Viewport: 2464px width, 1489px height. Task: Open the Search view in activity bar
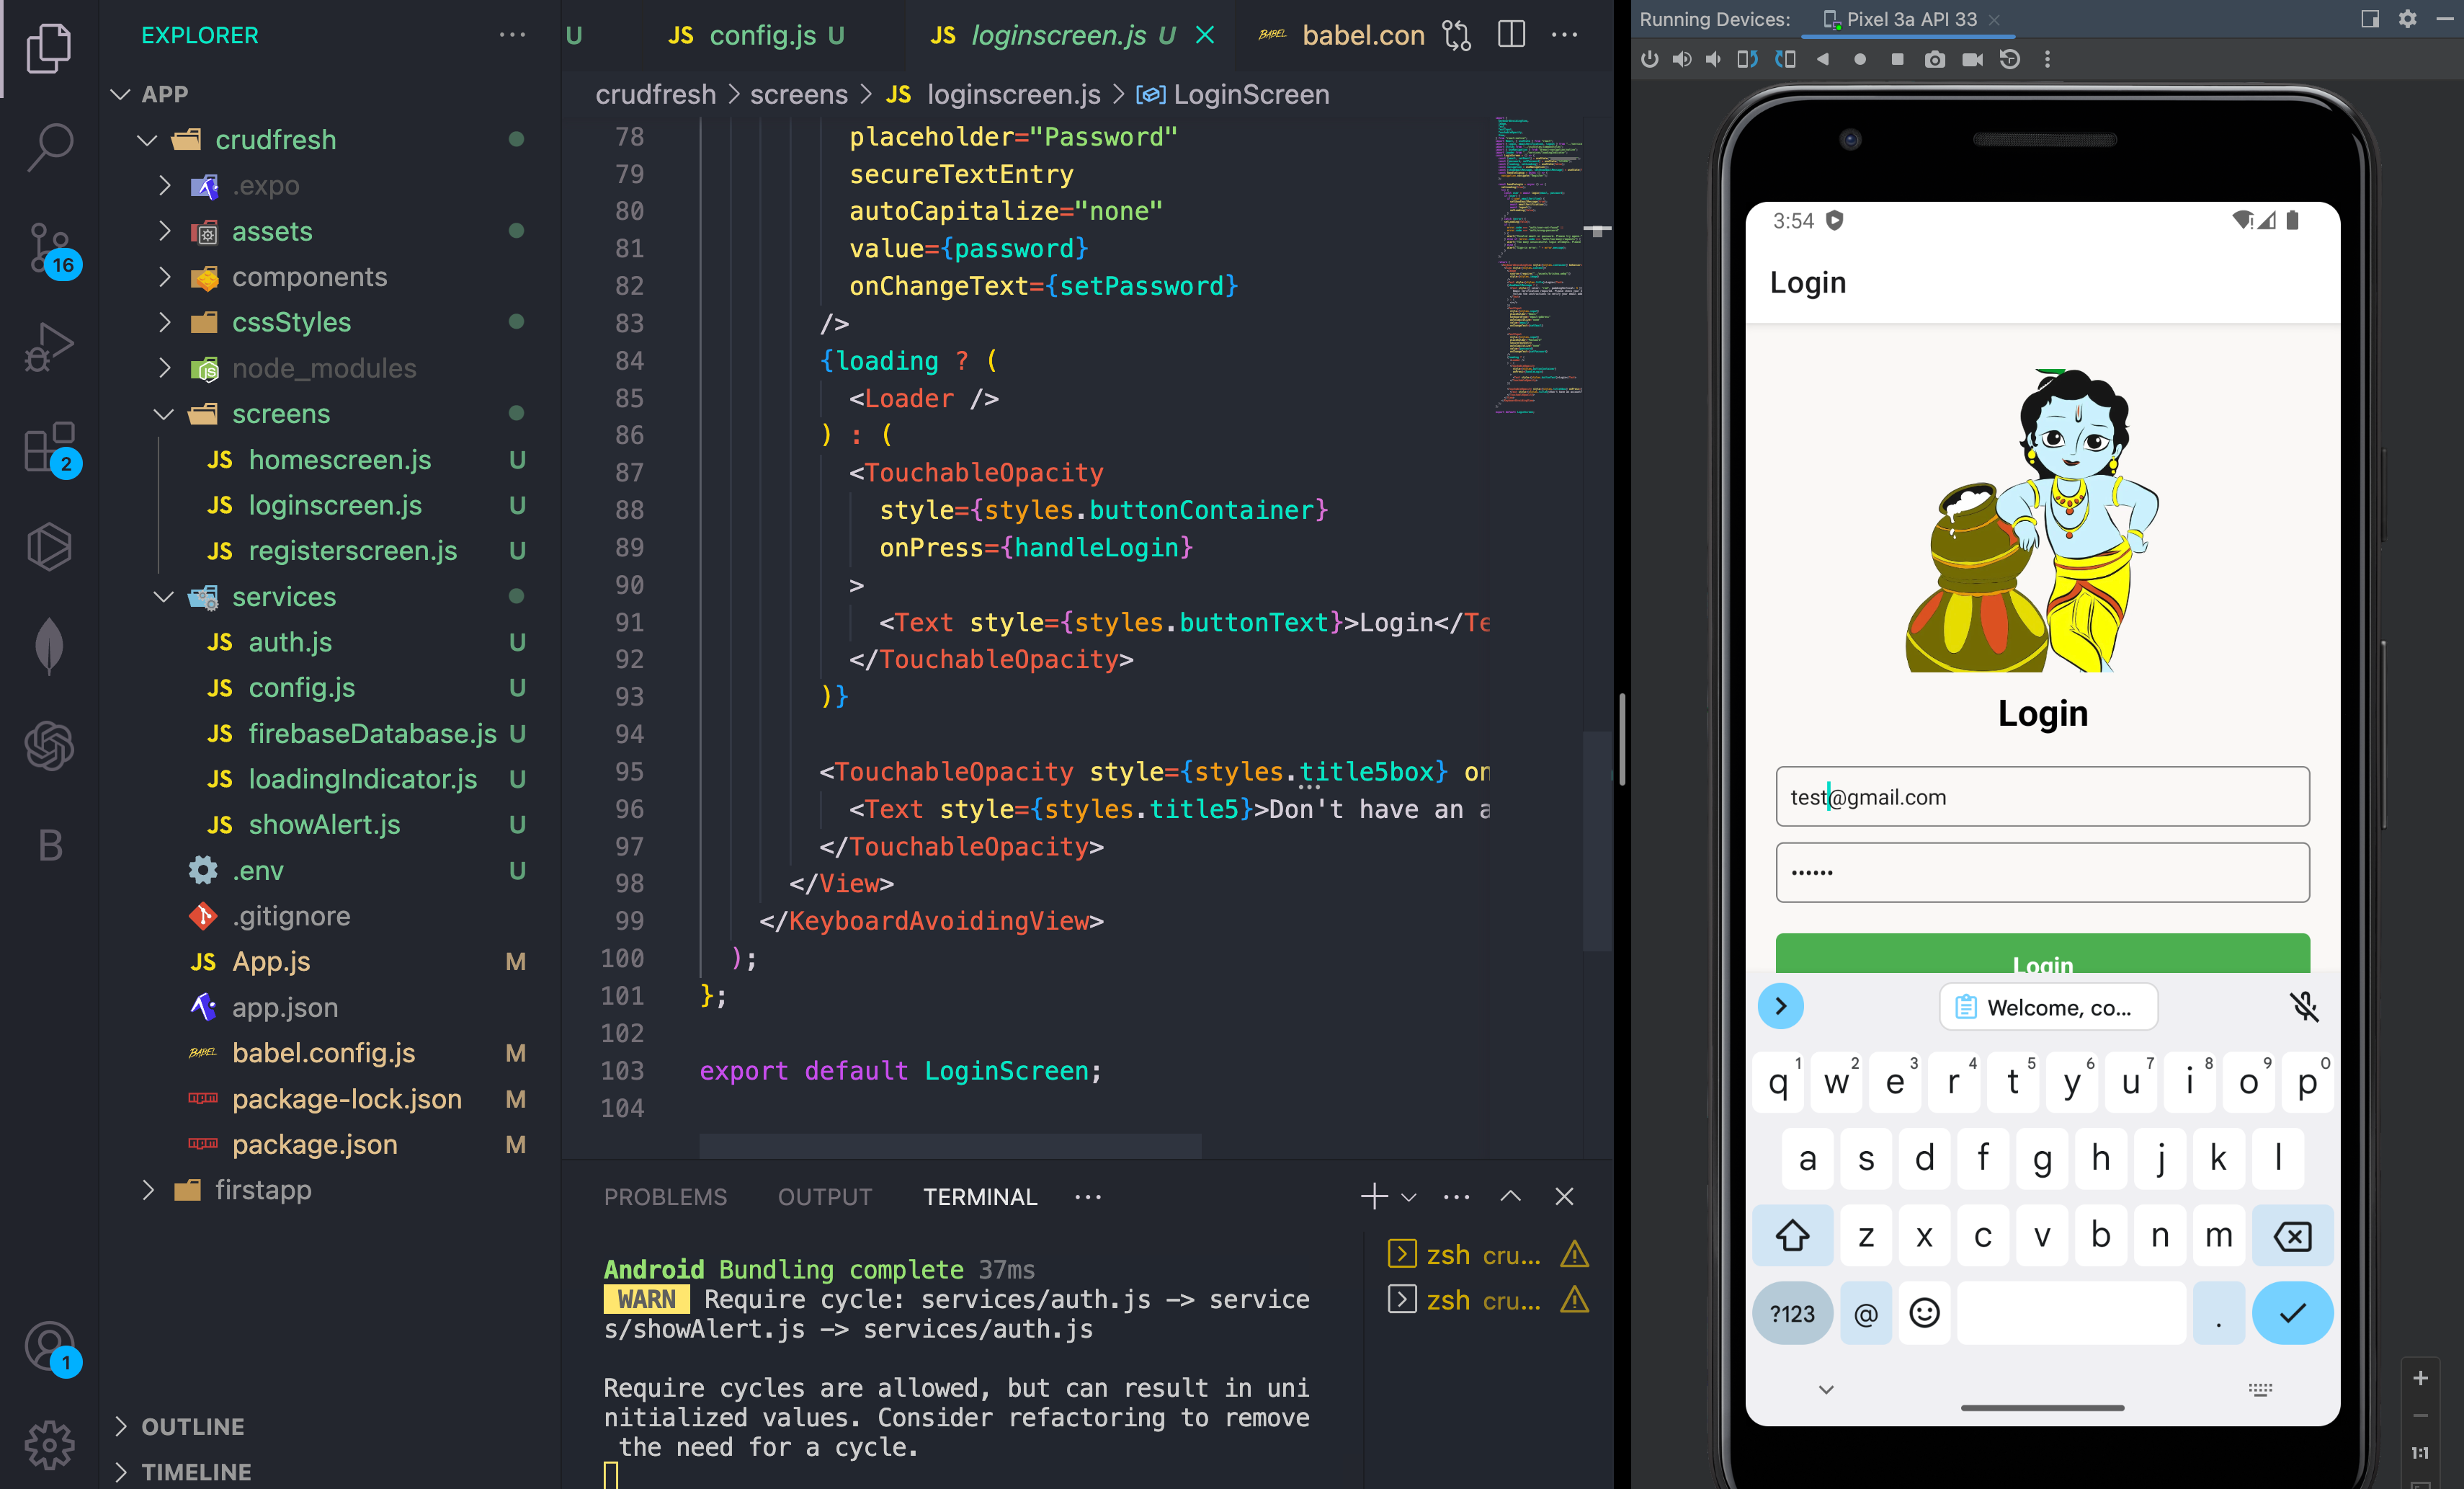(49, 146)
